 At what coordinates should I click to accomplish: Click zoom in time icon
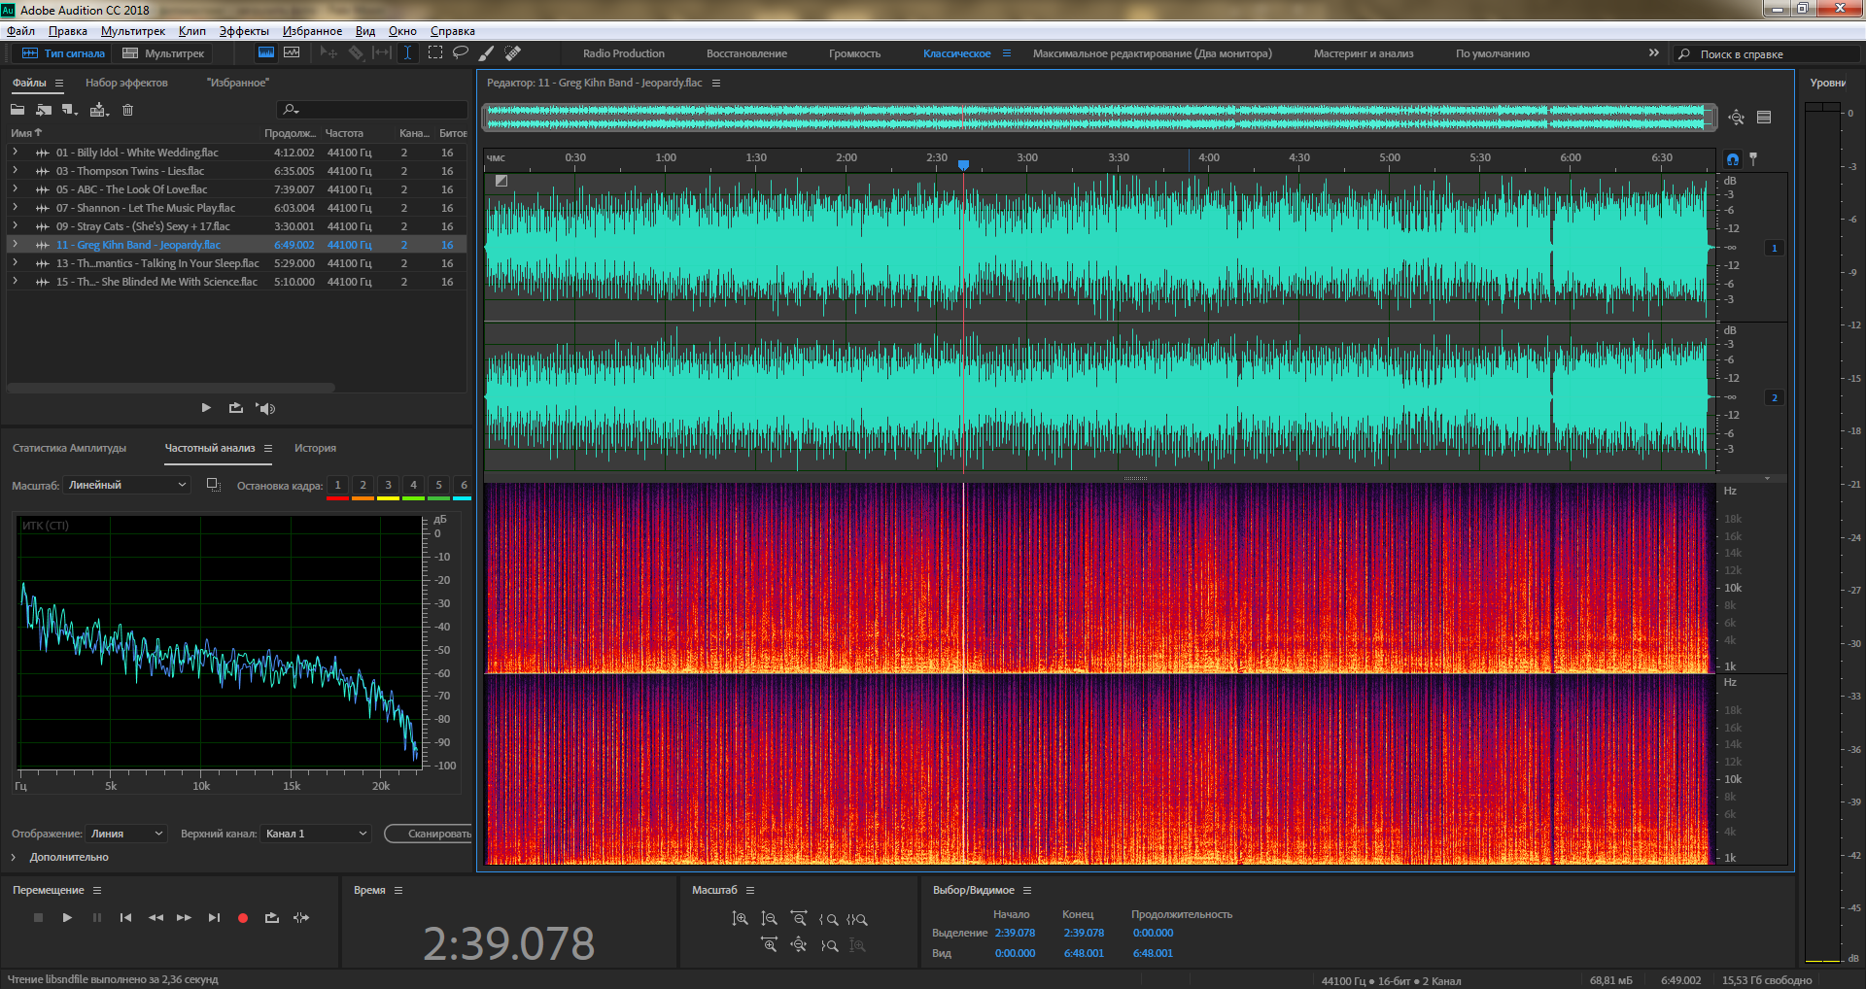pos(769,945)
